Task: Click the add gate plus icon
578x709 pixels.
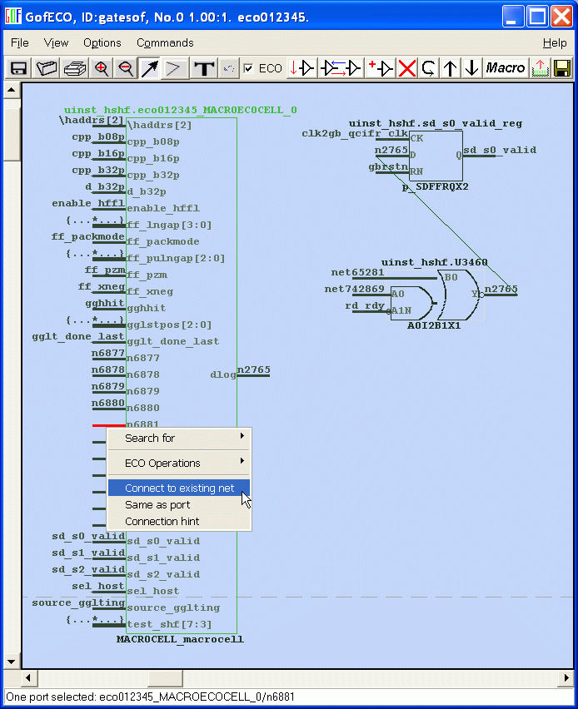Action: (381, 68)
